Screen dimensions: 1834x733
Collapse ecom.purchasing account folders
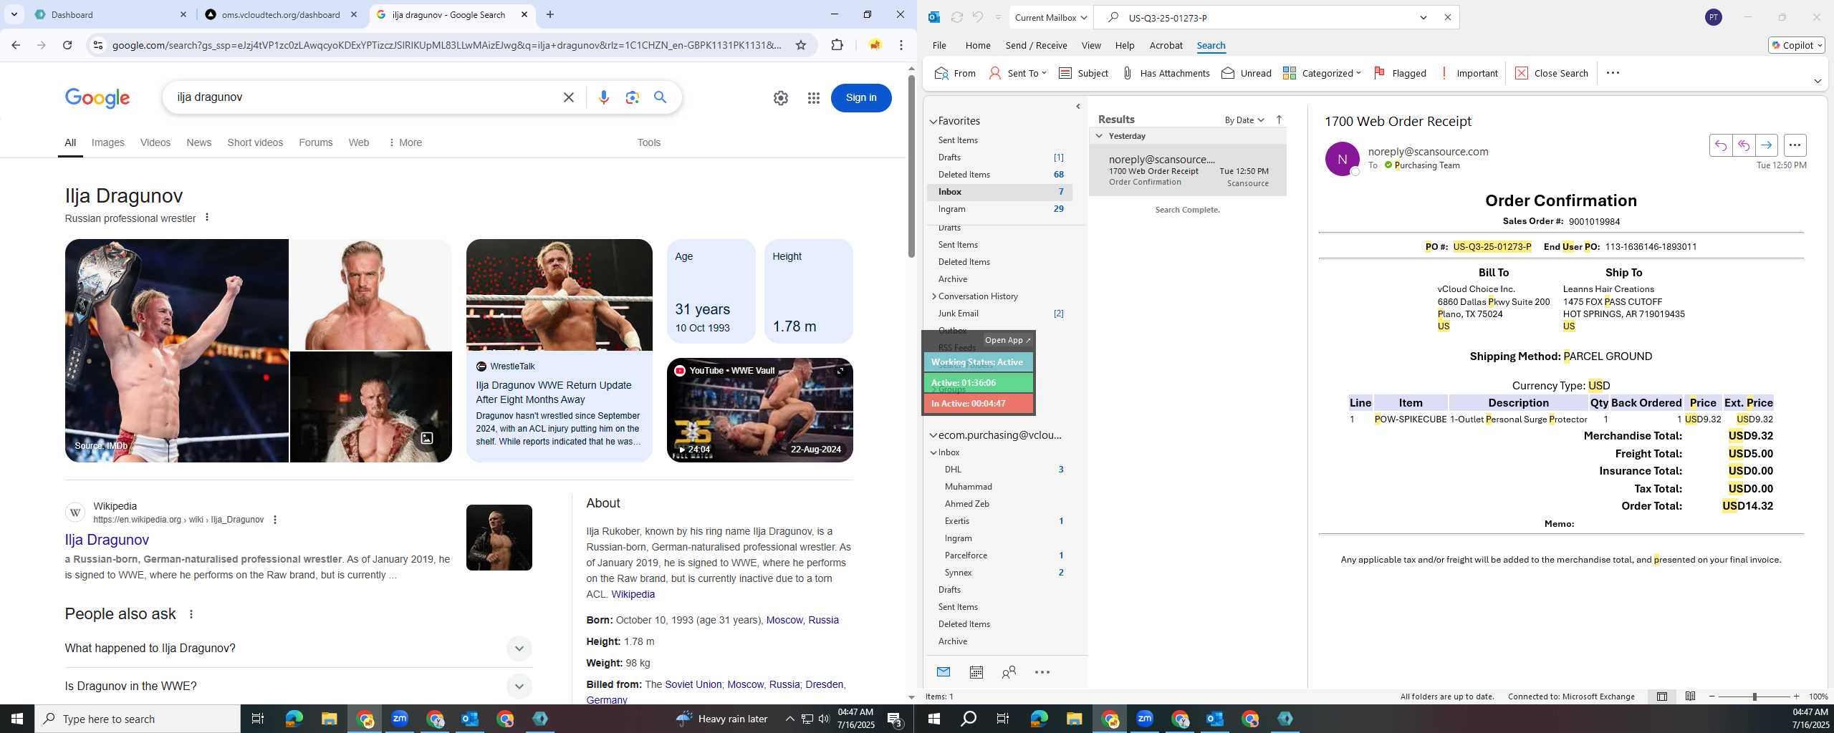(x=933, y=435)
